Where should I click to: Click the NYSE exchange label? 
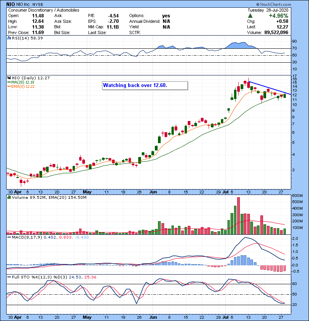click(38, 5)
